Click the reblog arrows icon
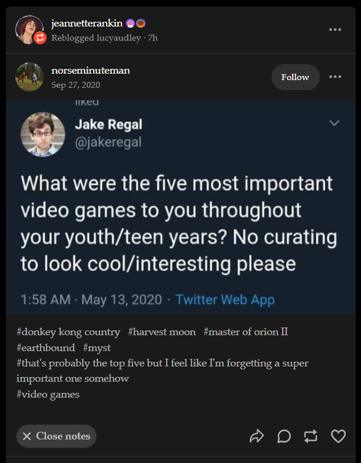The height and width of the screenshot is (463, 361). [x=310, y=436]
